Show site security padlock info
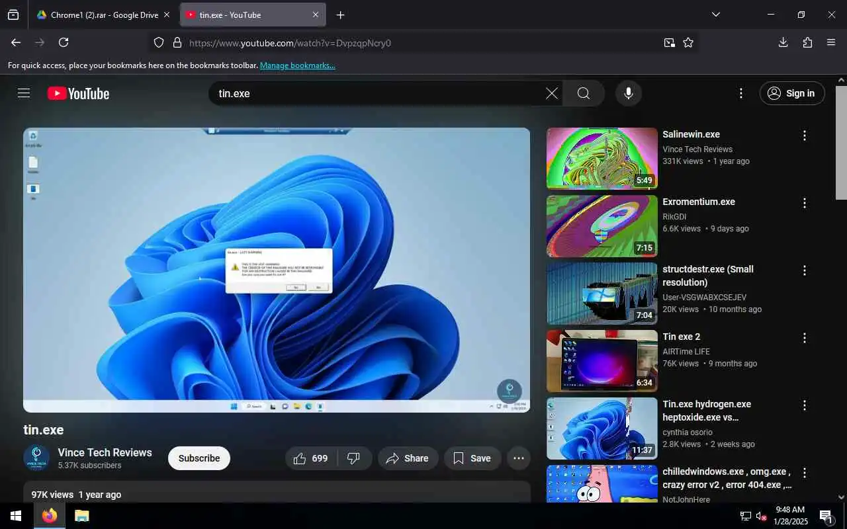The height and width of the screenshot is (529, 847). [x=177, y=43]
